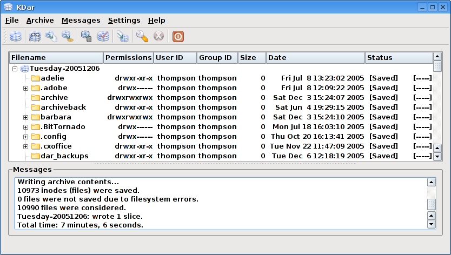Click the eyeglasses list-archive toolbar icon
This screenshot has width=451, height=255.
(35, 37)
